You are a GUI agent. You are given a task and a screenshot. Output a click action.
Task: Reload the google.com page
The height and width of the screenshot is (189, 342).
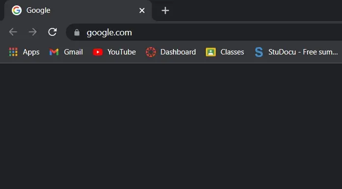point(53,32)
